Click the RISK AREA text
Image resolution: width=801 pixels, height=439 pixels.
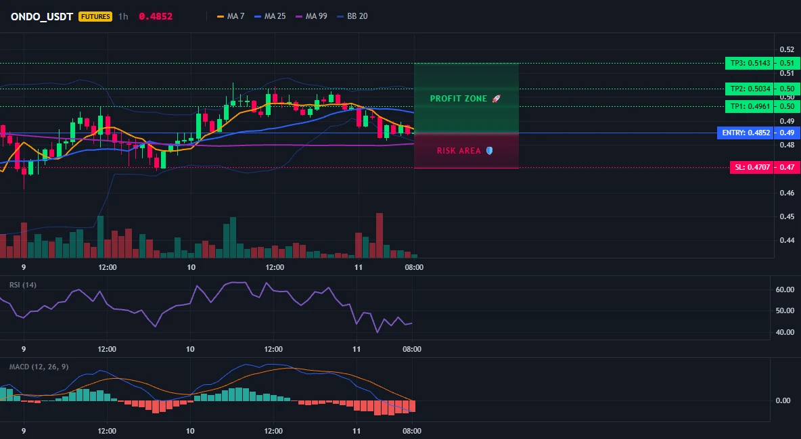point(459,151)
